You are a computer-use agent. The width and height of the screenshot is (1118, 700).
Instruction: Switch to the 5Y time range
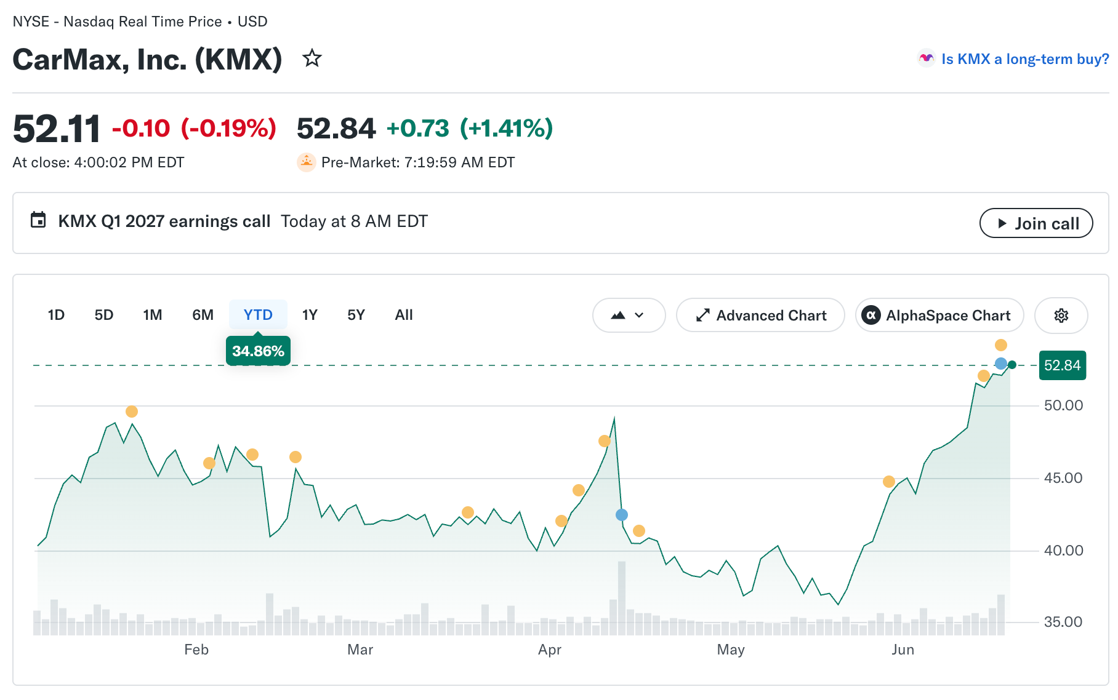click(356, 315)
